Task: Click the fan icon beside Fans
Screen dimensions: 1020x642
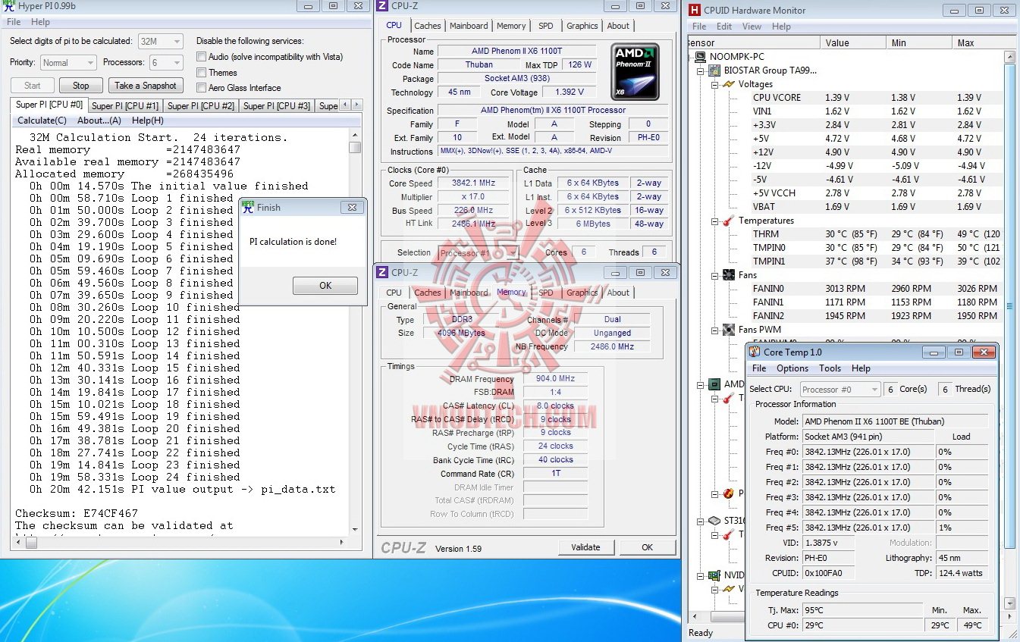Action: click(728, 275)
